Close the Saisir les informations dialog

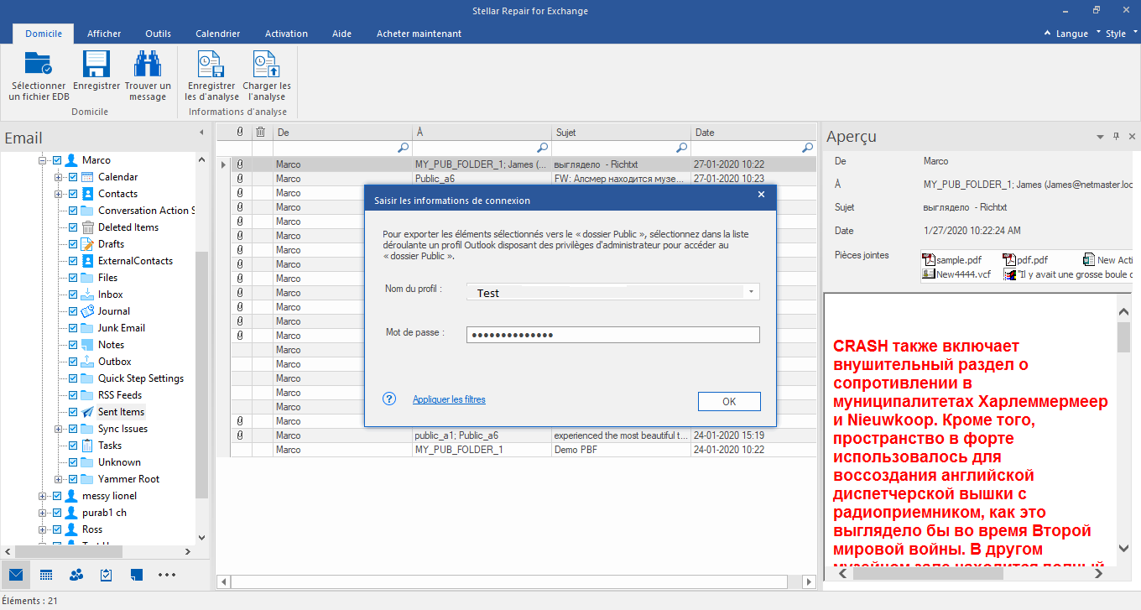761,195
